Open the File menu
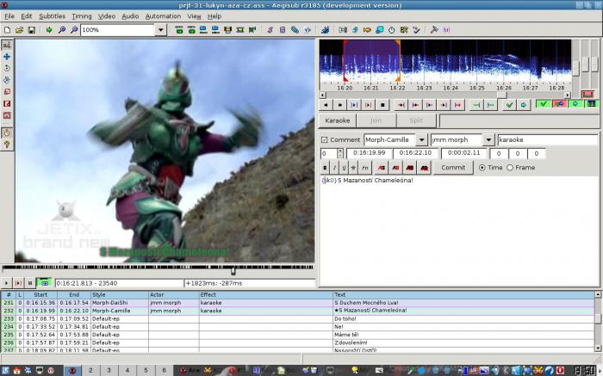Screen dimensions: 603x376 pyautogui.click(x=9, y=16)
